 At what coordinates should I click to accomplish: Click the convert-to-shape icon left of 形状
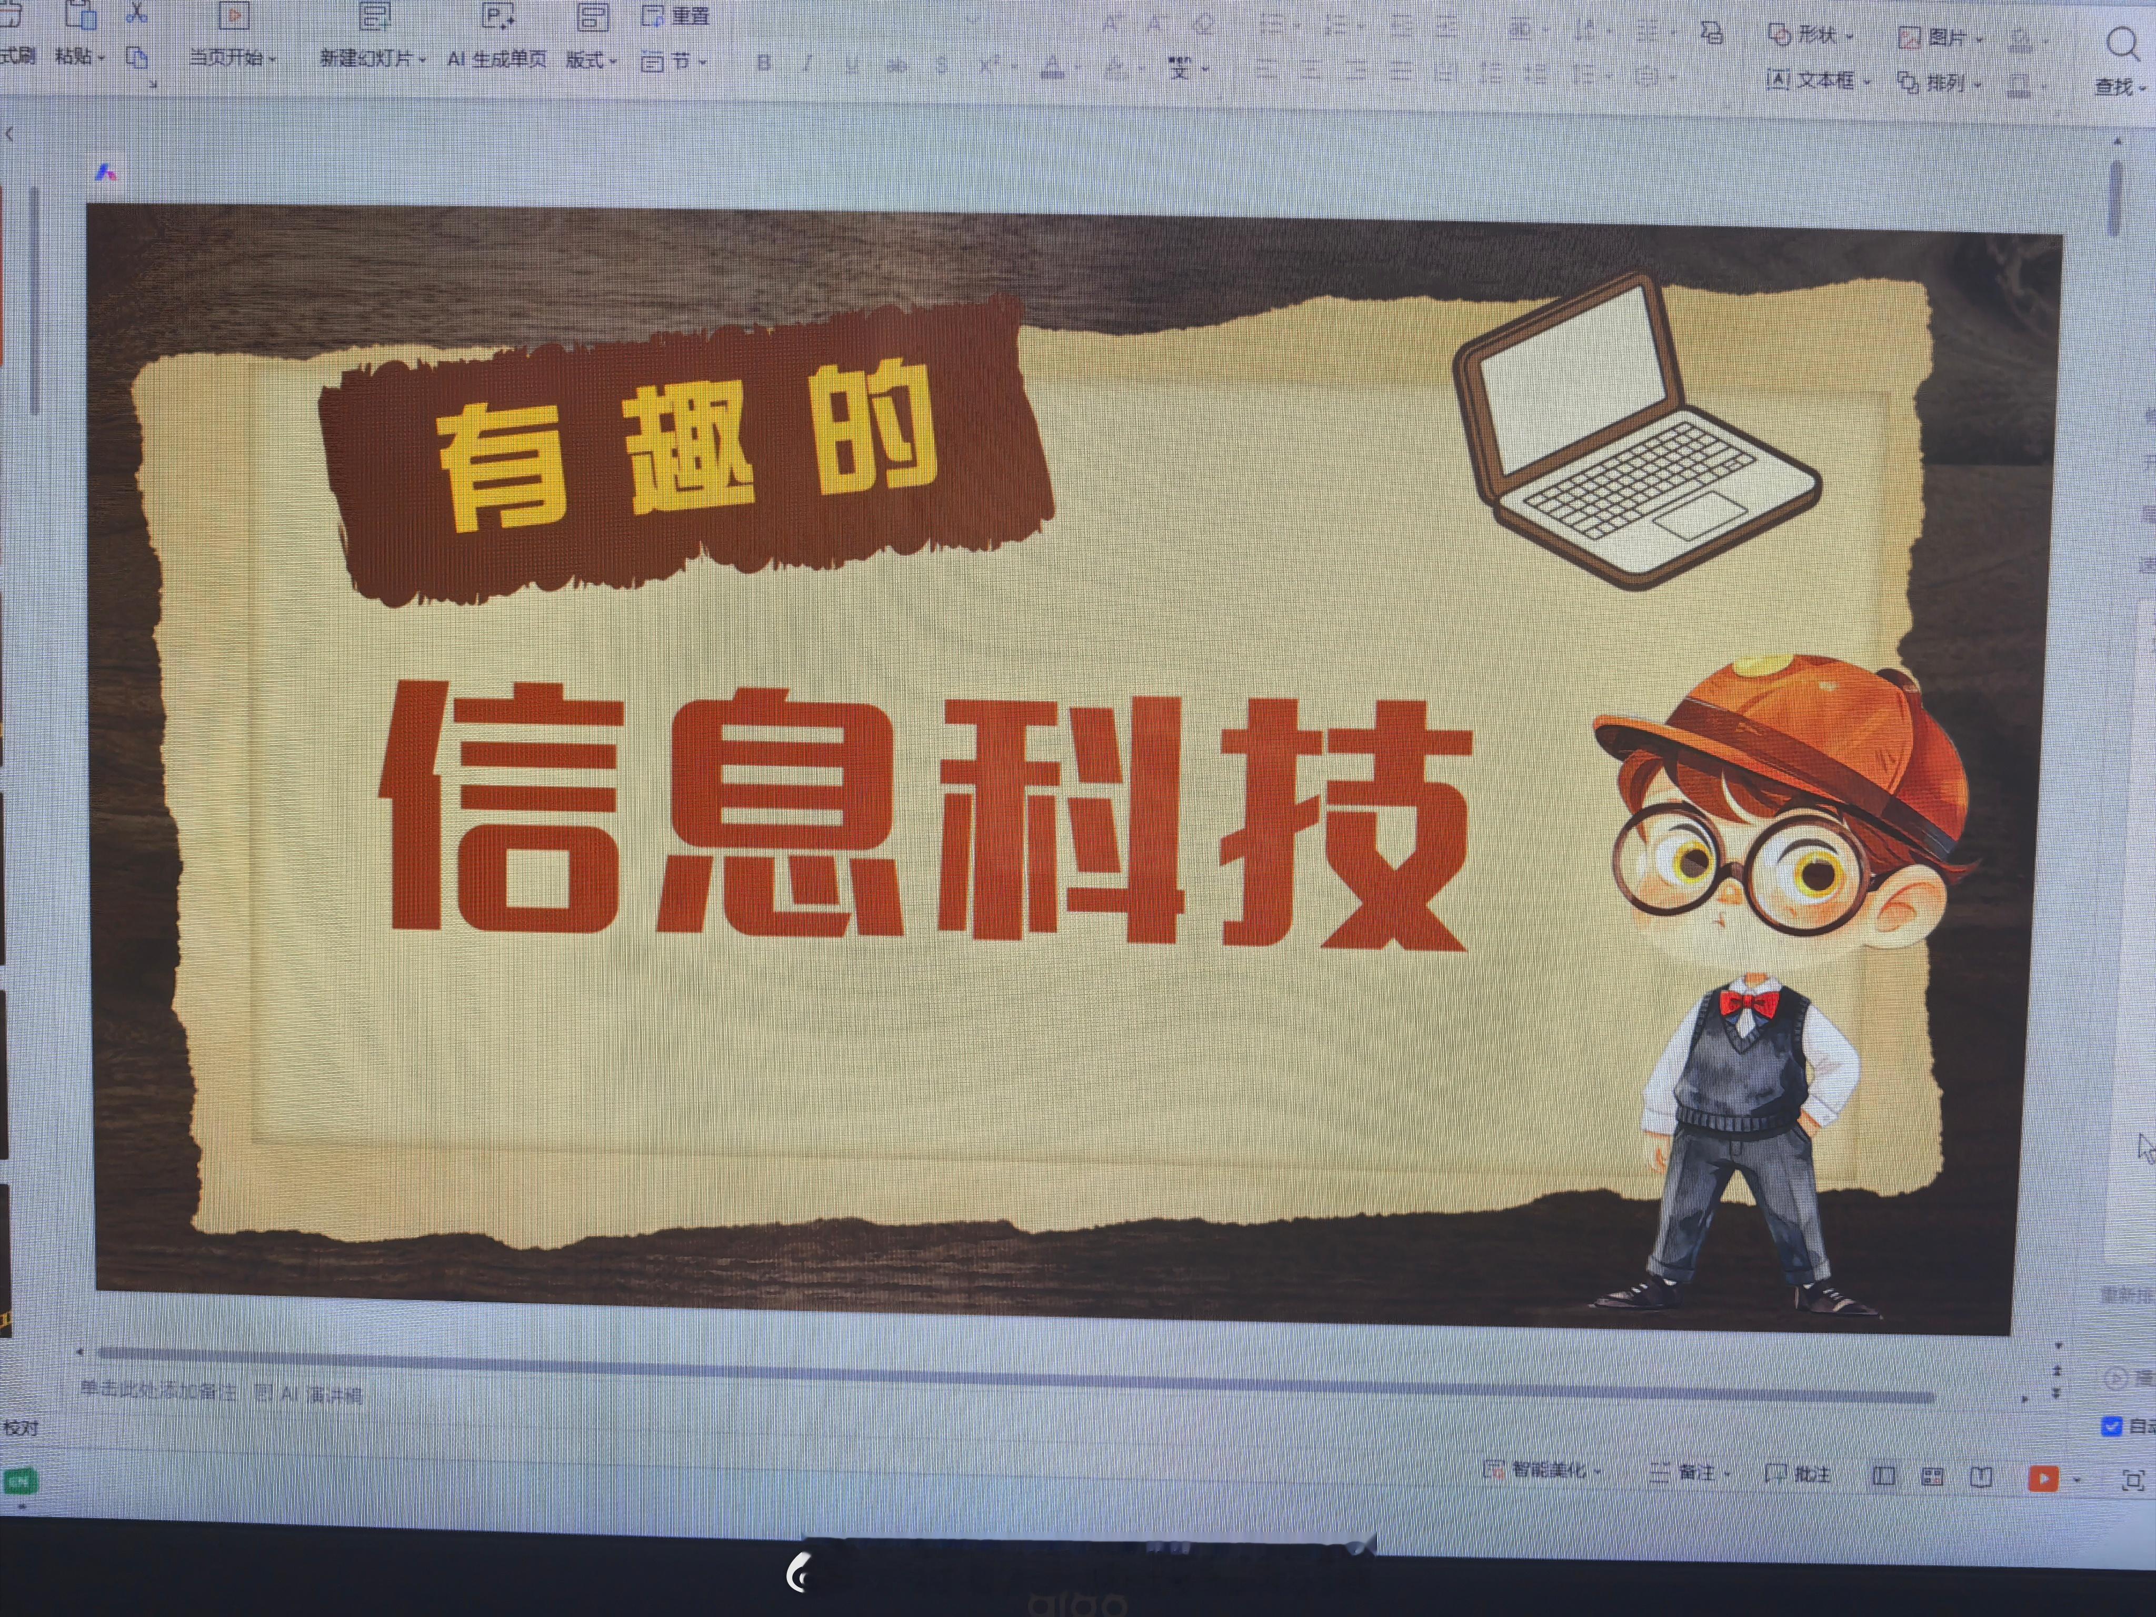click(x=1712, y=33)
